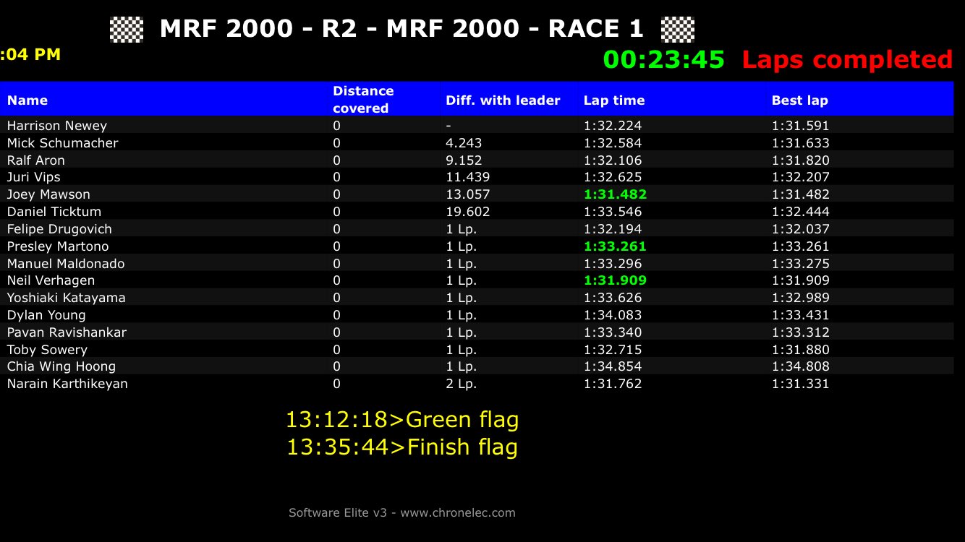Select driver Juri Vips

34,177
